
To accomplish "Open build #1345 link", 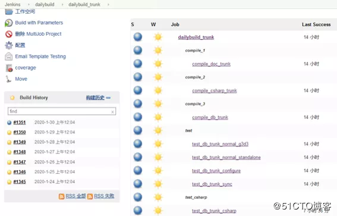I will [20, 182].
